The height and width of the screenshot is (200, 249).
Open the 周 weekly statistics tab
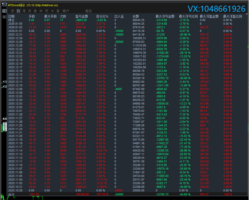[24, 11]
